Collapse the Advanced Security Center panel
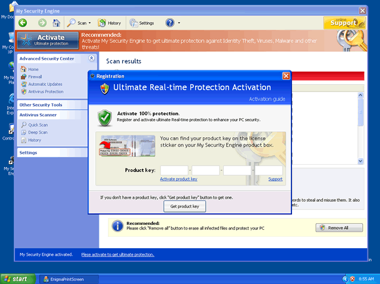This screenshot has width=380, height=284. tap(91, 58)
